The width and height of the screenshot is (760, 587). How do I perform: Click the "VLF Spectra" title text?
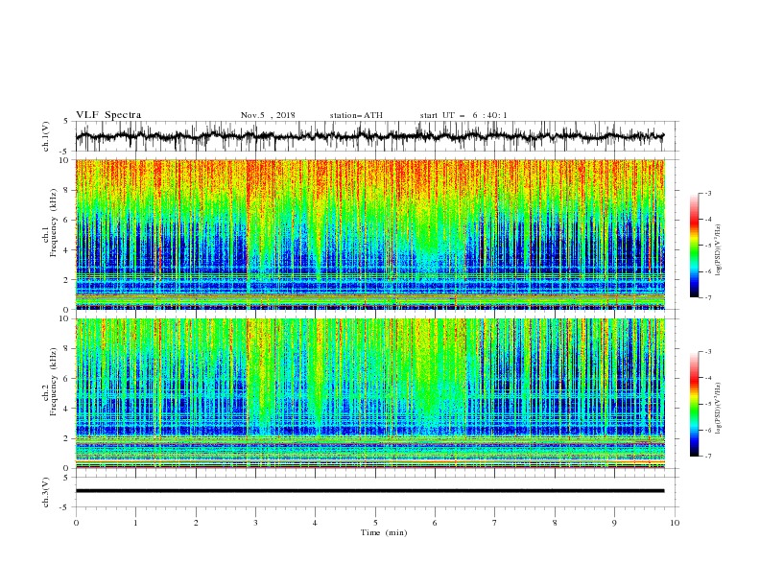tap(108, 115)
